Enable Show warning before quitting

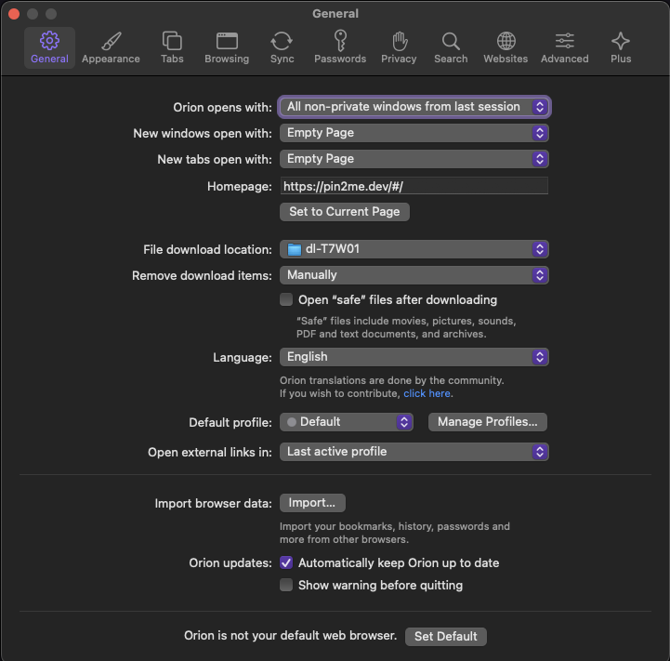click(x=287, y=586)
